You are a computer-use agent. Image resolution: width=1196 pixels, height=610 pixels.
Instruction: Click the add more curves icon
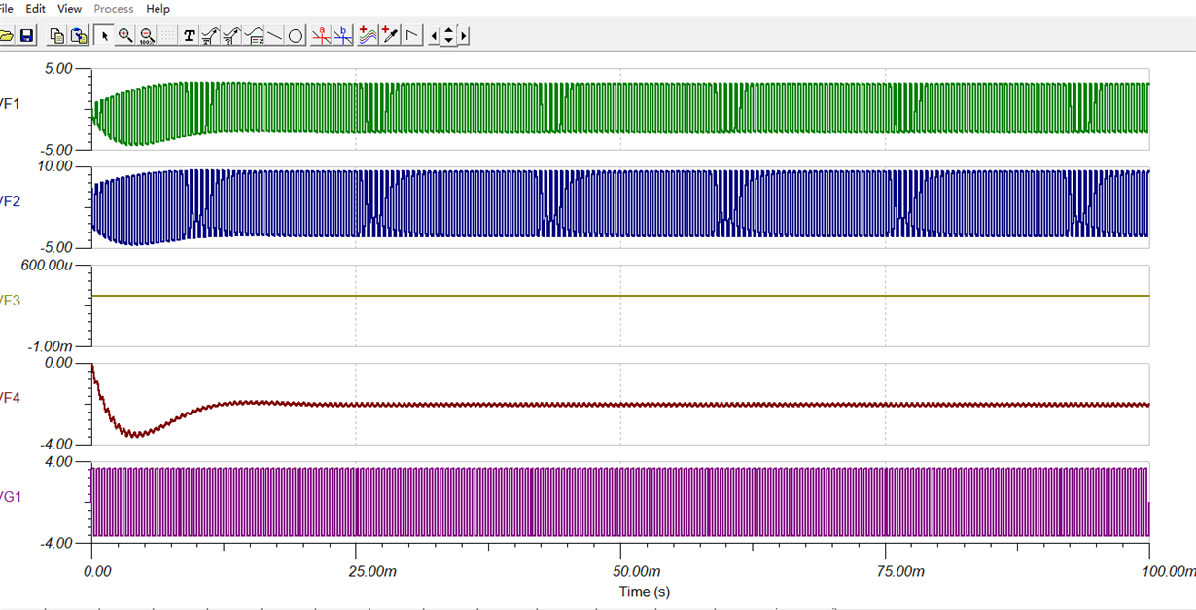click(368, 36)
